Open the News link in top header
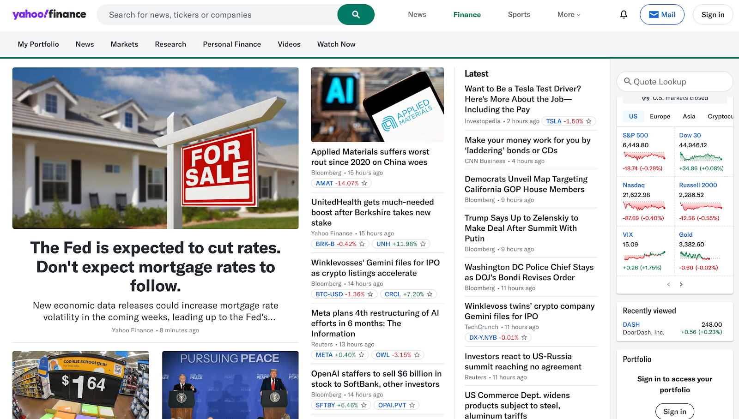 point(417,14)
